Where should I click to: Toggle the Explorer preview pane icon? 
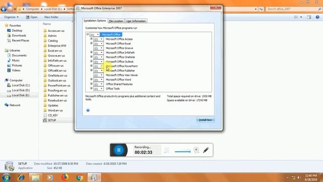click(309, 17)
